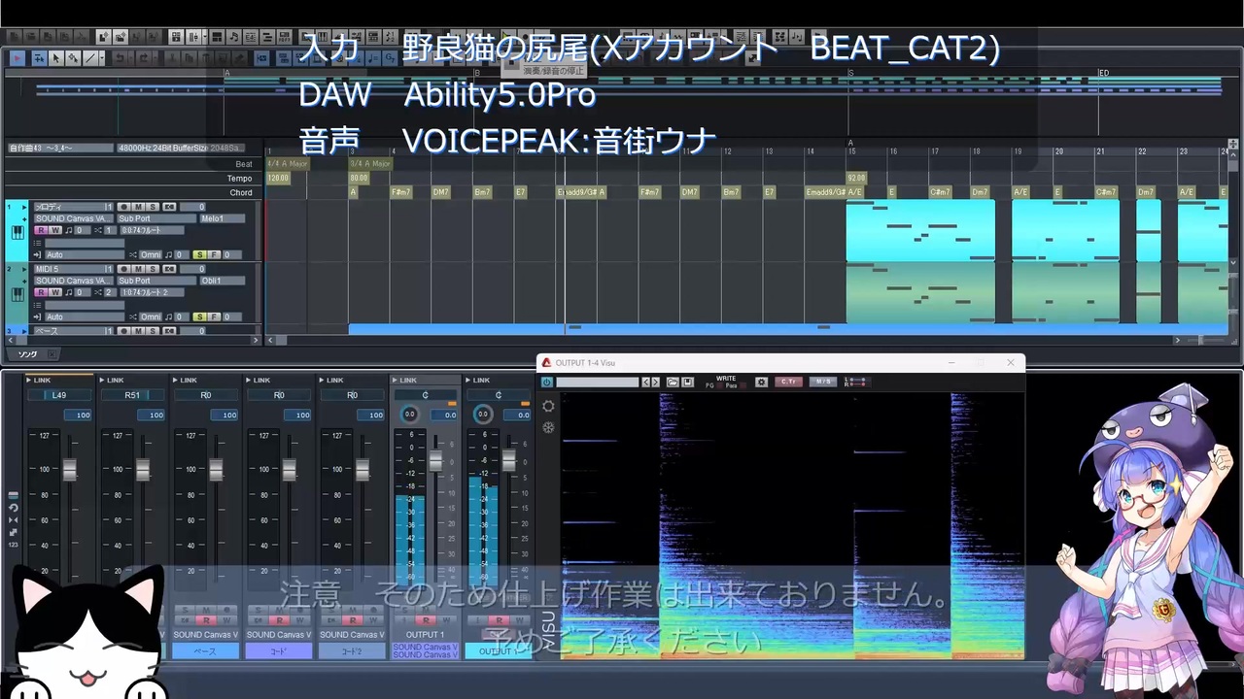The height and width of the screenshot is (699, 1244).
Task: Click the C.Tr button in Visu window
Action: tap(788, 383)
